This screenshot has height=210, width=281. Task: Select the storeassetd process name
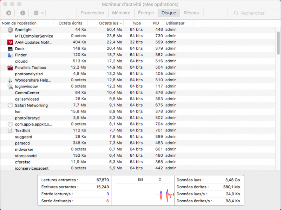pyautogui.click(x=26, y=156)
